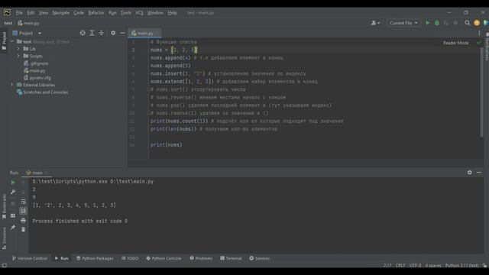Select opened file locator icon in Project panel
The image size is (489, 275).
click(x=83, y=33)
